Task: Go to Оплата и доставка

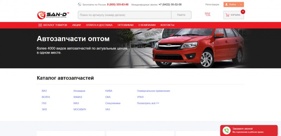Action: point(99,25)
